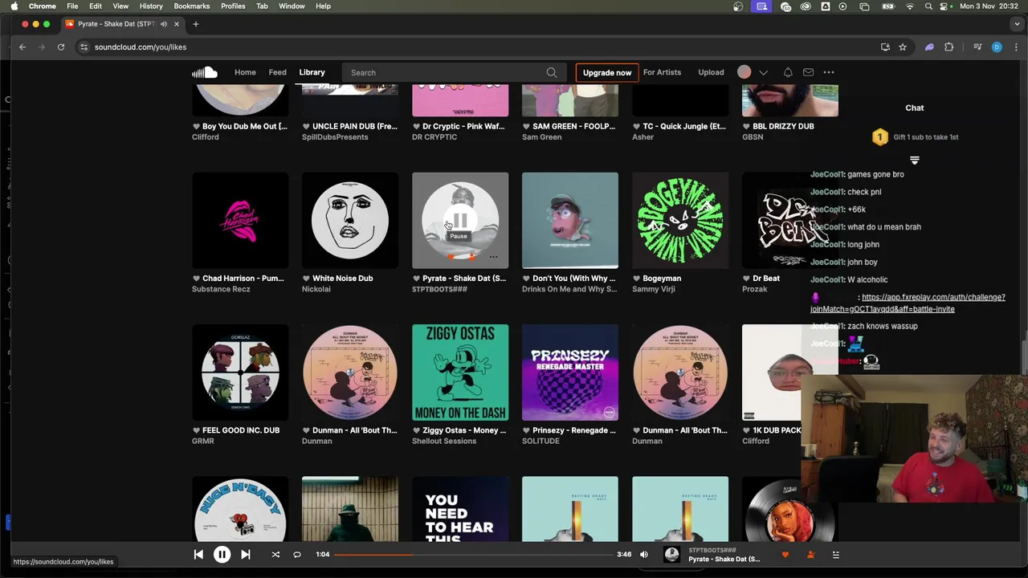Open Chad Harrison pink lips artwork
The height and width of the screenshot is (578, 1028).
[x=240, y=220]
